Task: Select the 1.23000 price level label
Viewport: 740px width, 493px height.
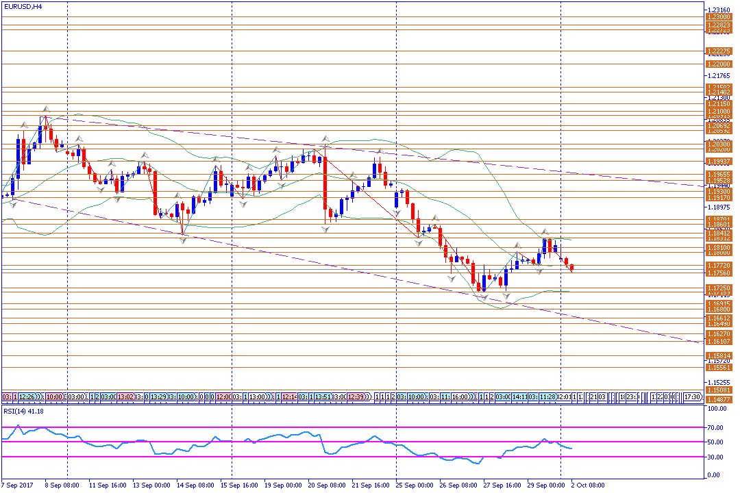Action: [719, 17]
